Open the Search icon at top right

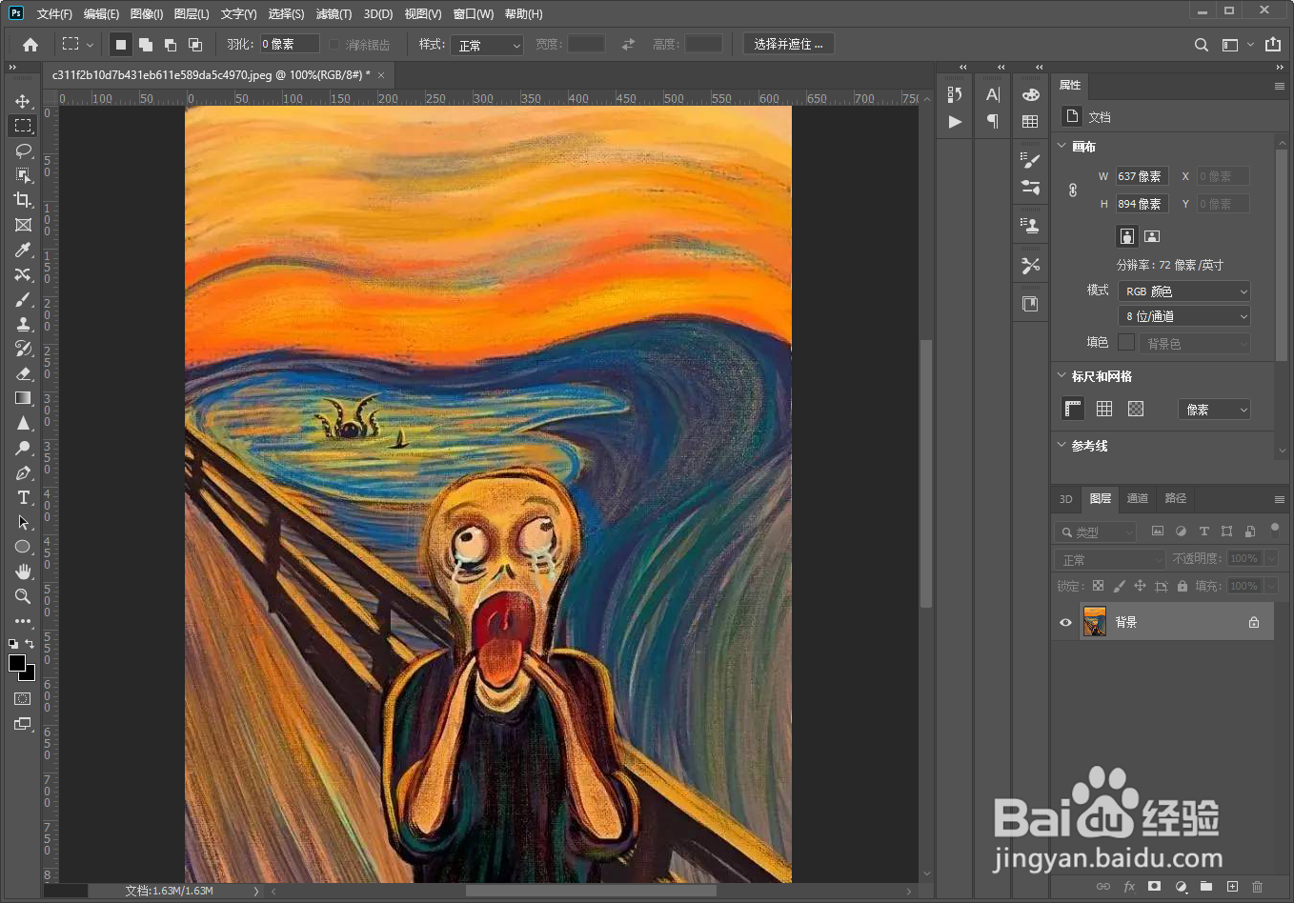click(1202, 45)
